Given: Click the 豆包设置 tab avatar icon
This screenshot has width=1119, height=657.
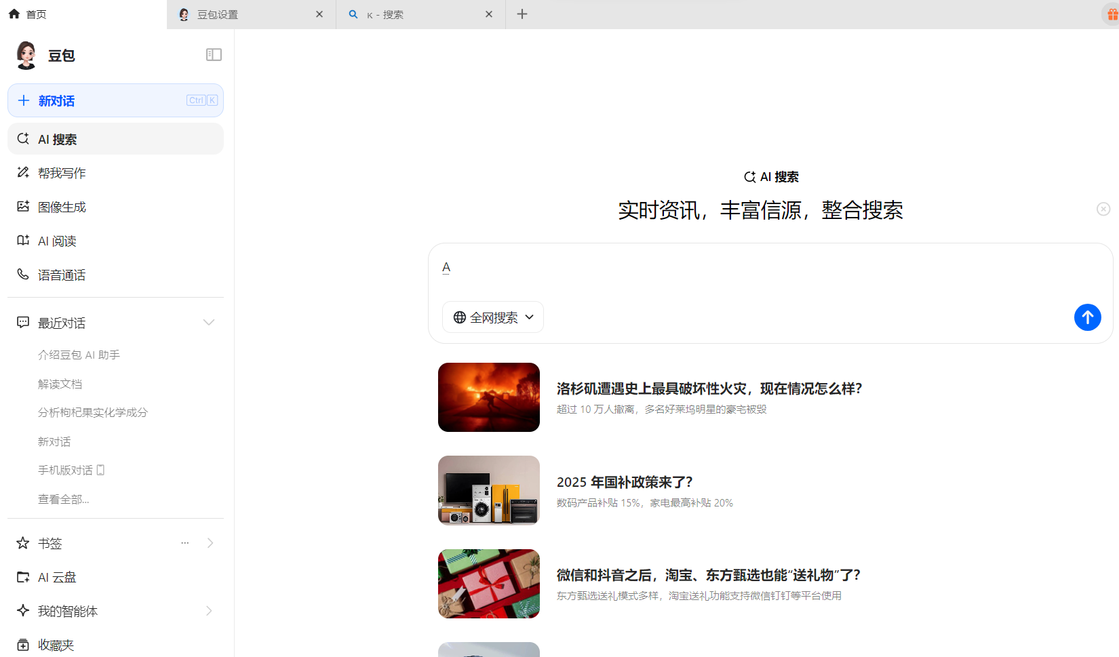Looking at the screenshot, I should (x=184, y=14).
